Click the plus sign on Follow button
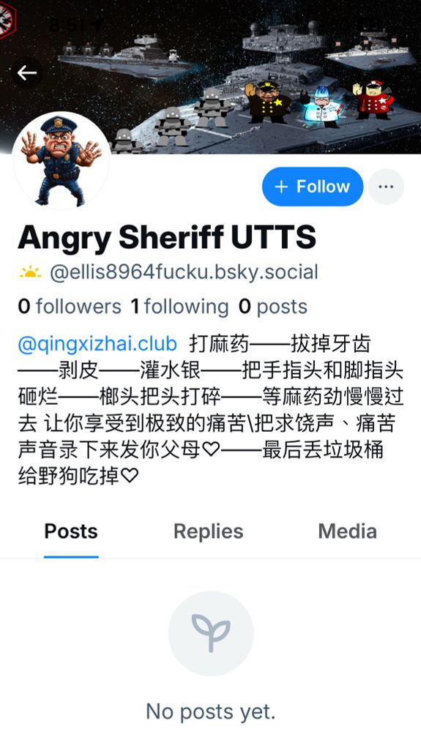This screenshot has height=732, width=421. (281, 187)
